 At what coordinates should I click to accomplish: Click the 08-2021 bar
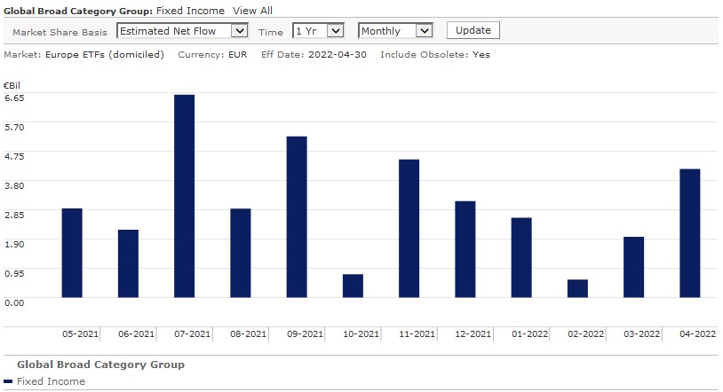(240, 253)
